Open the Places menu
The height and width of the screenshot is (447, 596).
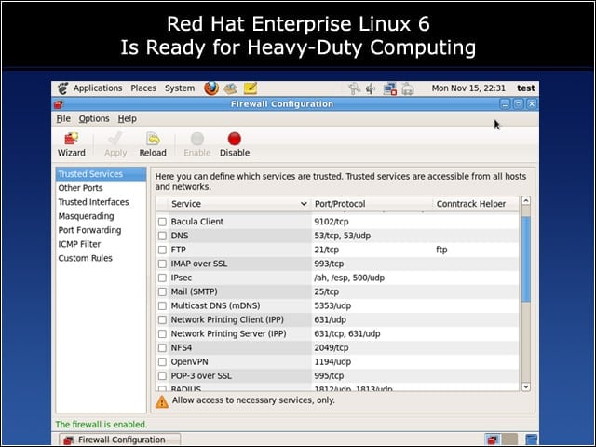point(143,88)
